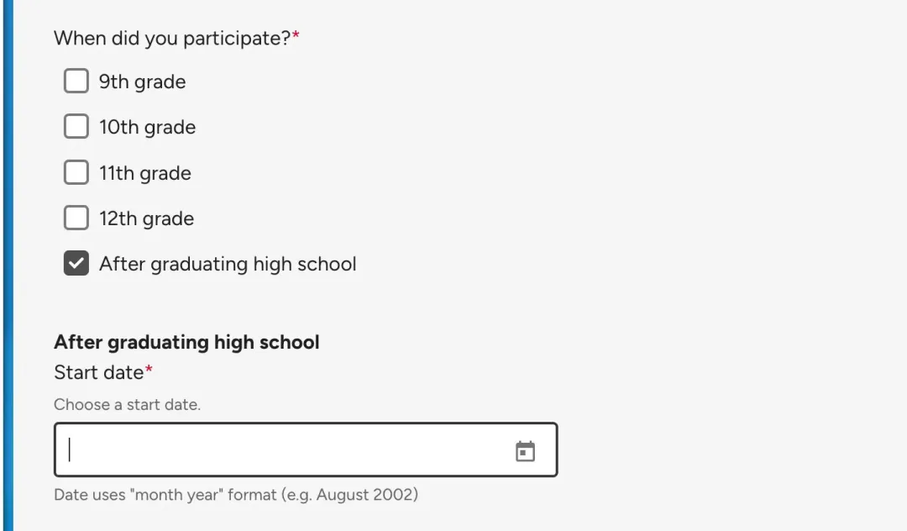The height and width of the screenshot is (531, 907).
Task: Select the "12th grade" option label
Action: click(146, 218)
